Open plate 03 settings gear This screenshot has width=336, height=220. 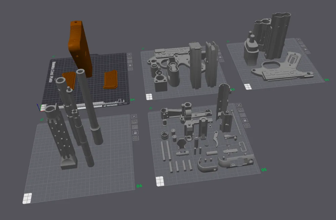point(308,53)
